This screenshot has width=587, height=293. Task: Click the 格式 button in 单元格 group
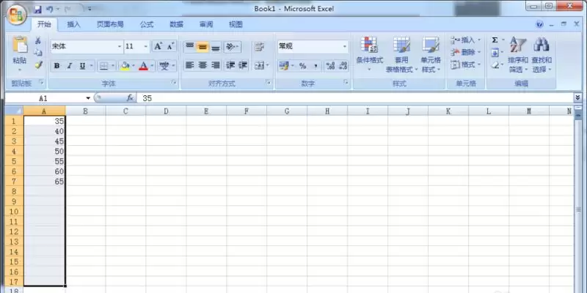466,64
